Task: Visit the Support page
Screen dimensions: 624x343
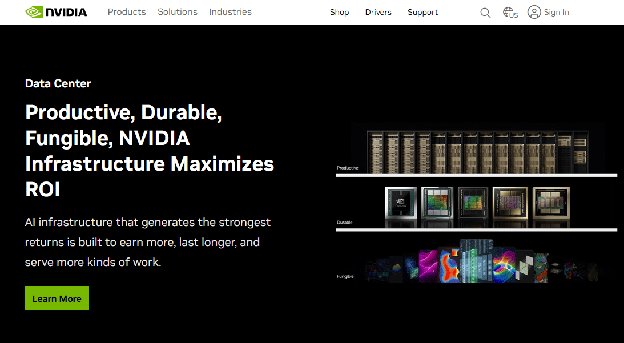Action: click(x=422, y=13)
